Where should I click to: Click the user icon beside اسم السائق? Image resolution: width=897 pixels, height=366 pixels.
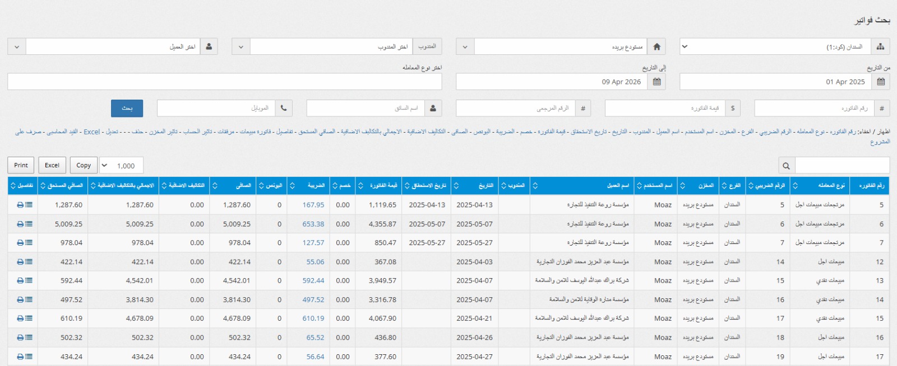coord(433,108)
